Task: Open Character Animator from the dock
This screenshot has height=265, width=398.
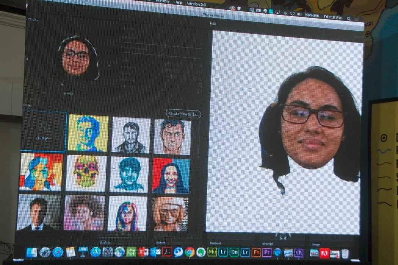Action: pos(299,253)
